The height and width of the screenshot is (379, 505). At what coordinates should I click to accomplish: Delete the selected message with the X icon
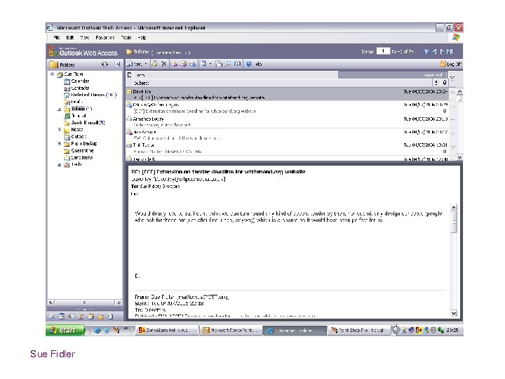pos(164,64)
